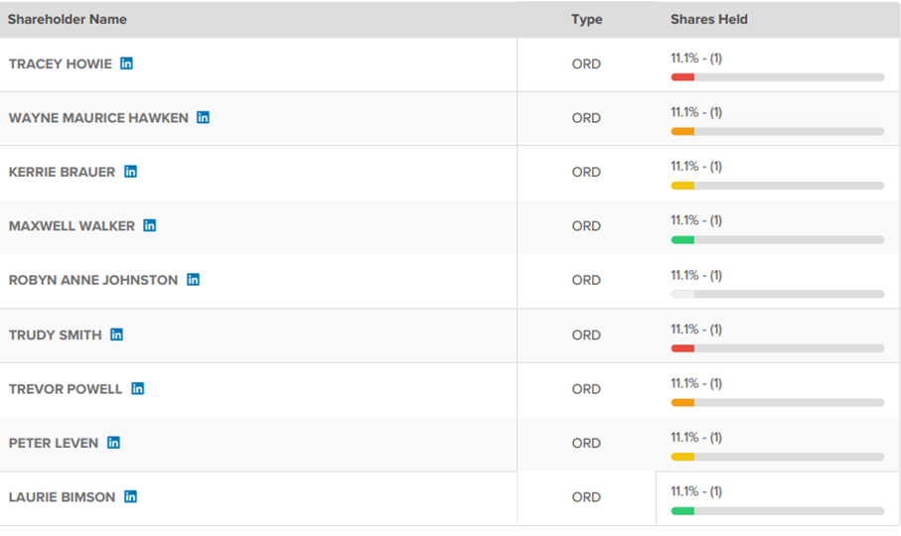Viewport: 901px width, 536px height.
Task: Click ORD type in Laurie Bimson row
Action: click(586, 496)
